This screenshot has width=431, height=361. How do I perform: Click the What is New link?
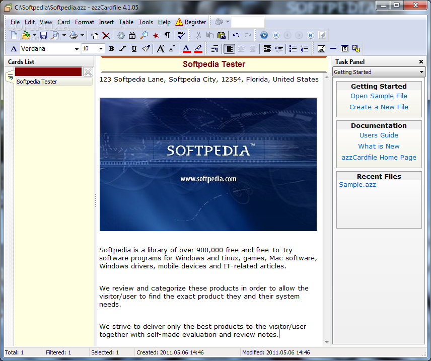379,147
